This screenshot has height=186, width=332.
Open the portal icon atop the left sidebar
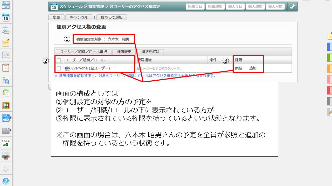point(6,5)
